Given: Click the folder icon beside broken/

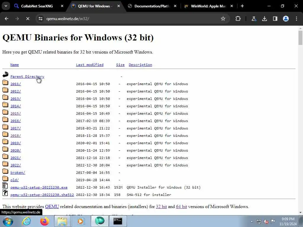Looking at the screenshot, I should [5, 171].
